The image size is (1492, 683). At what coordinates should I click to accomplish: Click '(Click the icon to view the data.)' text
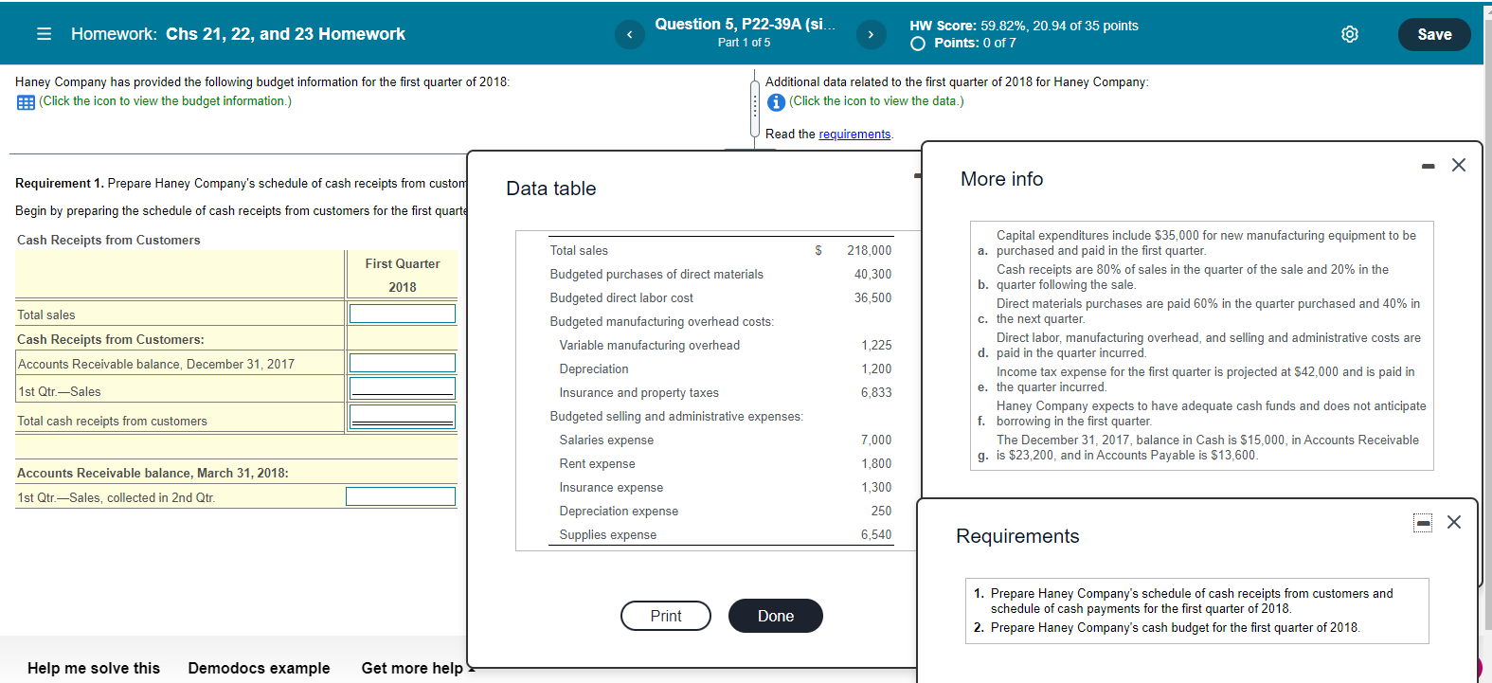pos(876,101)
